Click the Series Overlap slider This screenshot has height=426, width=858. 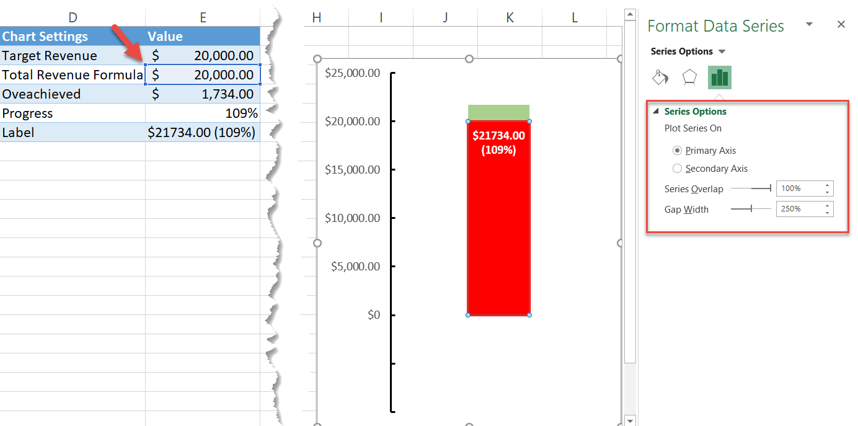pos(751,189)
